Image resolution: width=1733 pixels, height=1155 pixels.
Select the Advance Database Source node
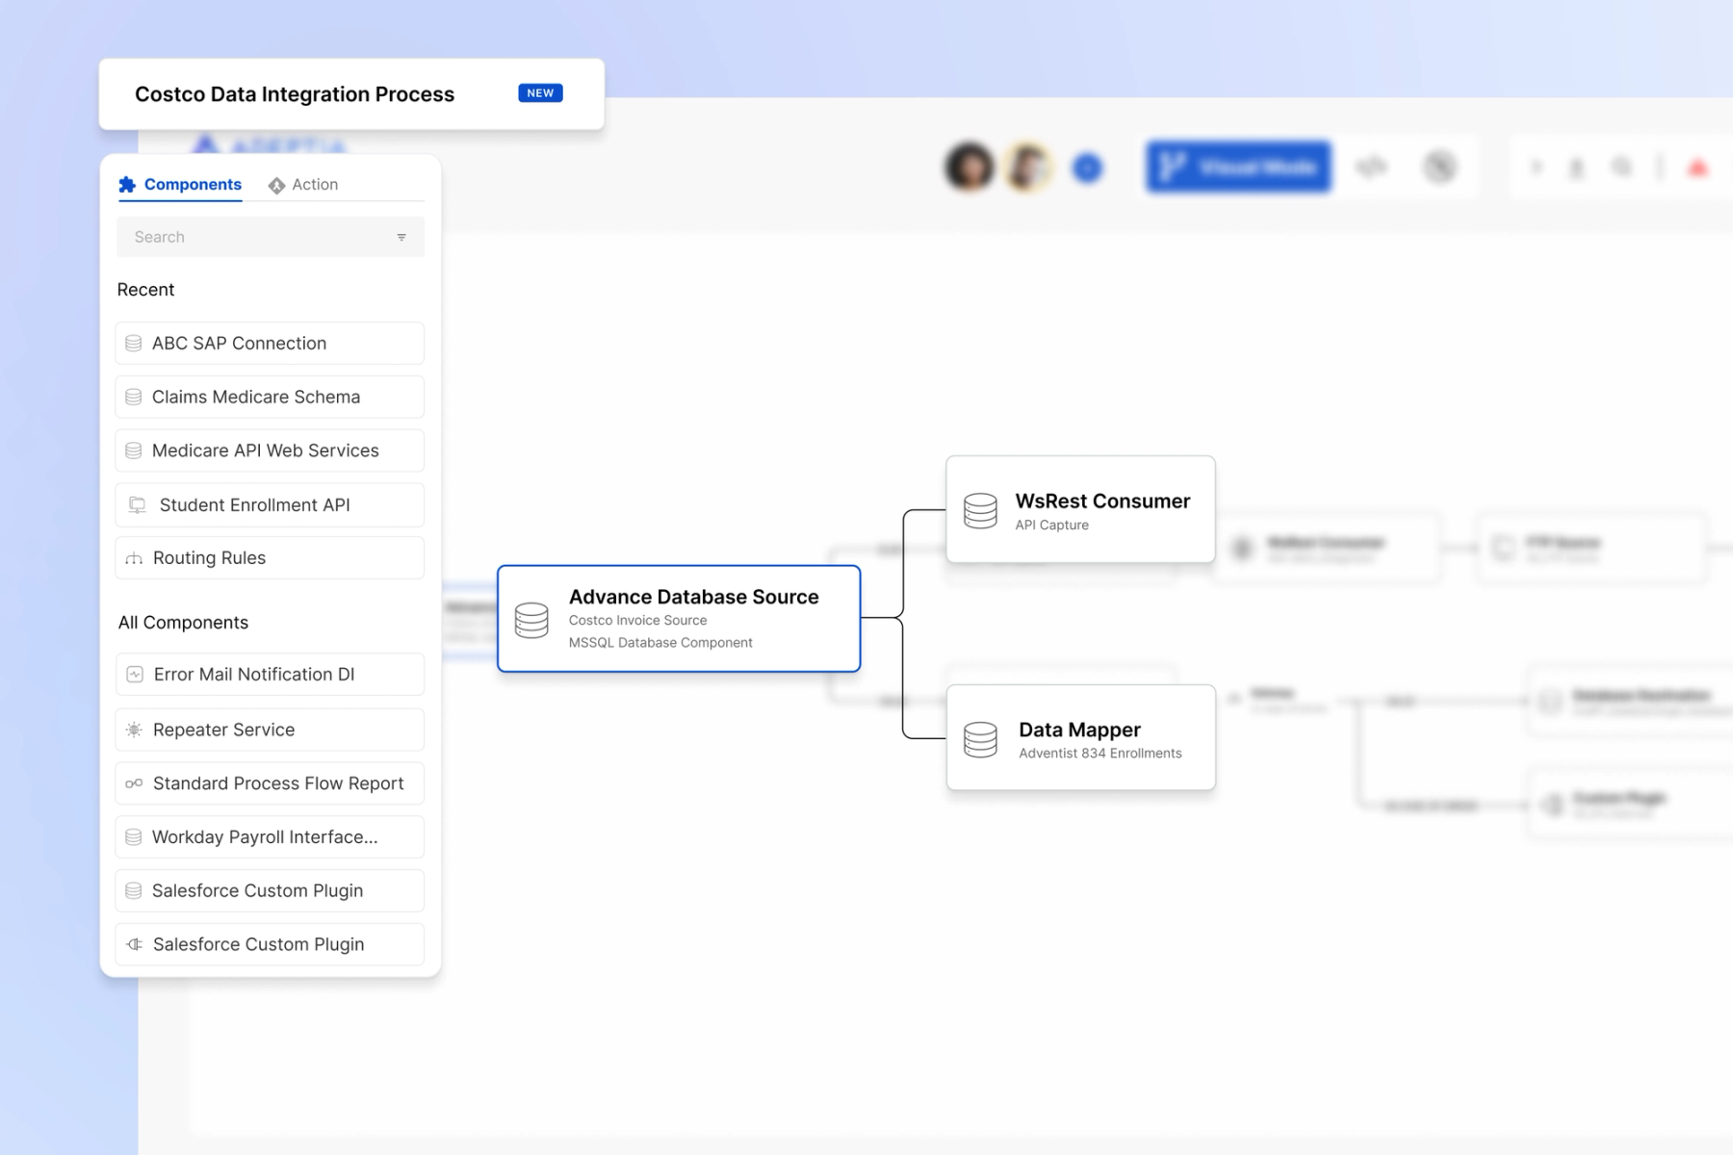point(679,618)
